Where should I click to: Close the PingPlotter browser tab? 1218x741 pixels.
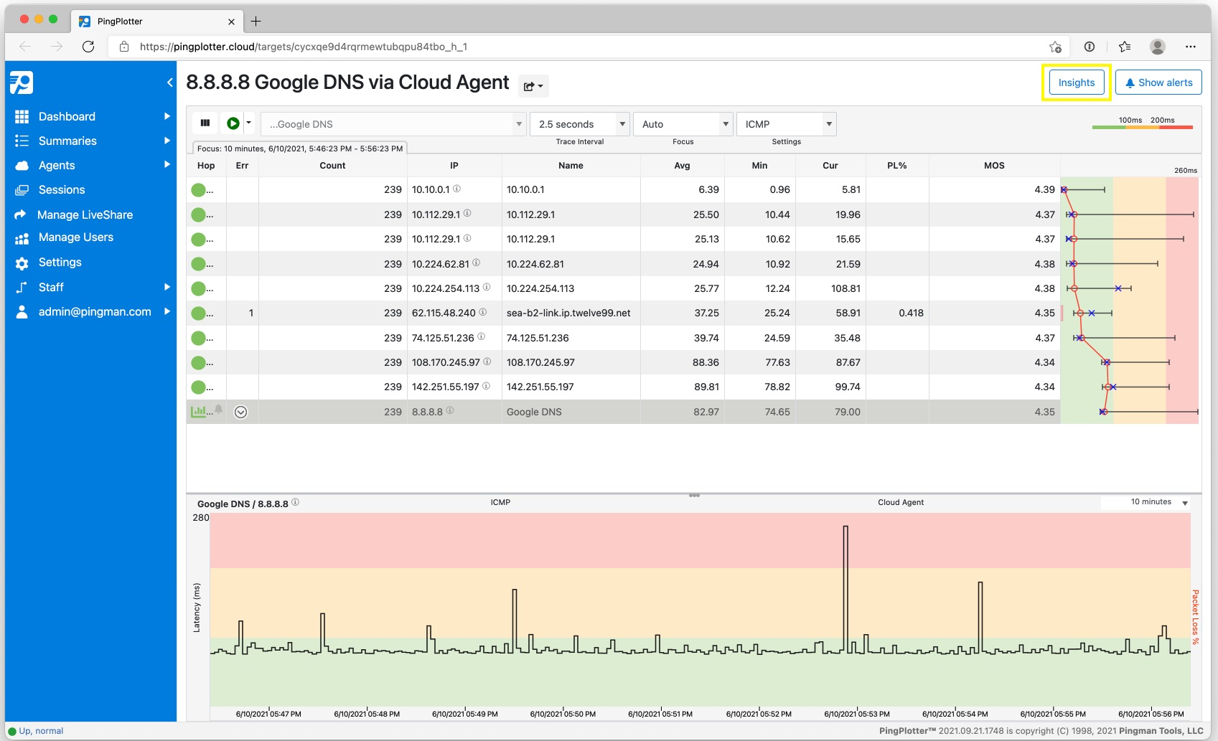click(231, 22)
